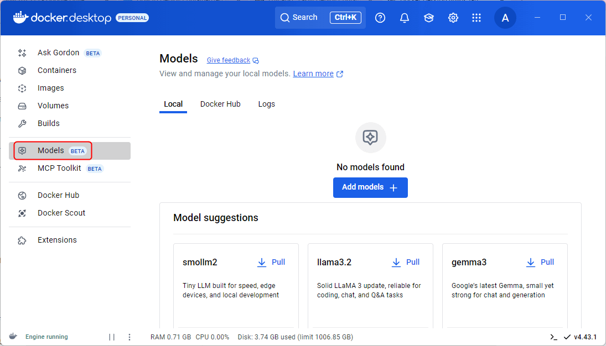Open Settings gear icon in header
606x346 pixels.
tap(453, 18)
